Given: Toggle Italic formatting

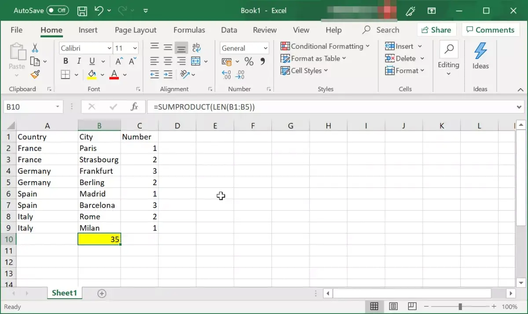Looking at the screenshot, I should [79, 62].
